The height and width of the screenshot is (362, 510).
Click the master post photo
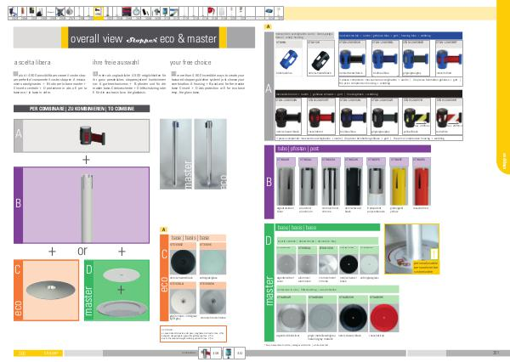[176, 154]
